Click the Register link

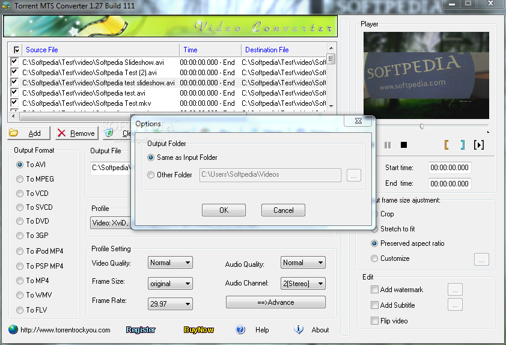point(141,330)
